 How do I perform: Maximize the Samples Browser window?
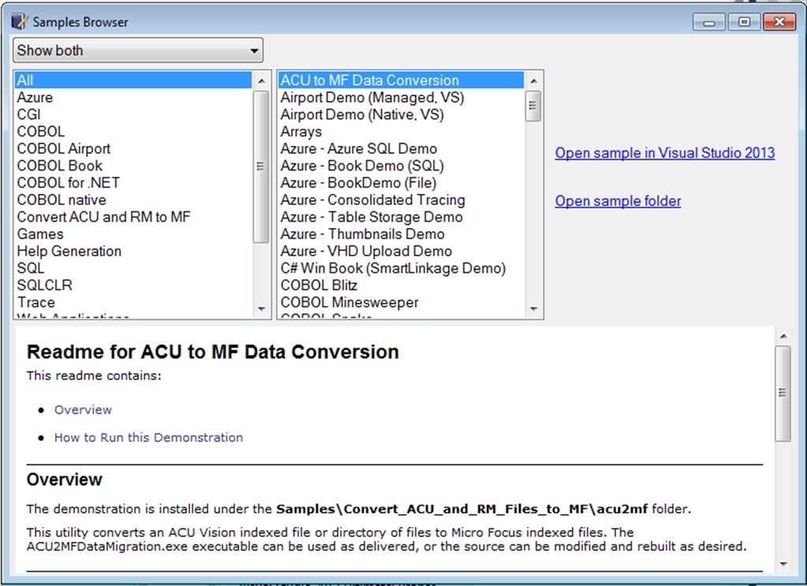[744, 22]
